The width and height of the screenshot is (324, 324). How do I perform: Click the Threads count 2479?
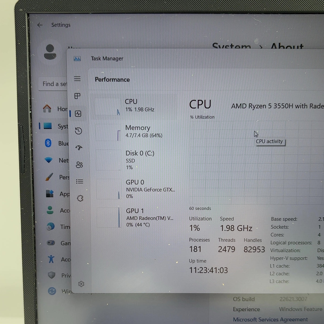pos(227,249)
